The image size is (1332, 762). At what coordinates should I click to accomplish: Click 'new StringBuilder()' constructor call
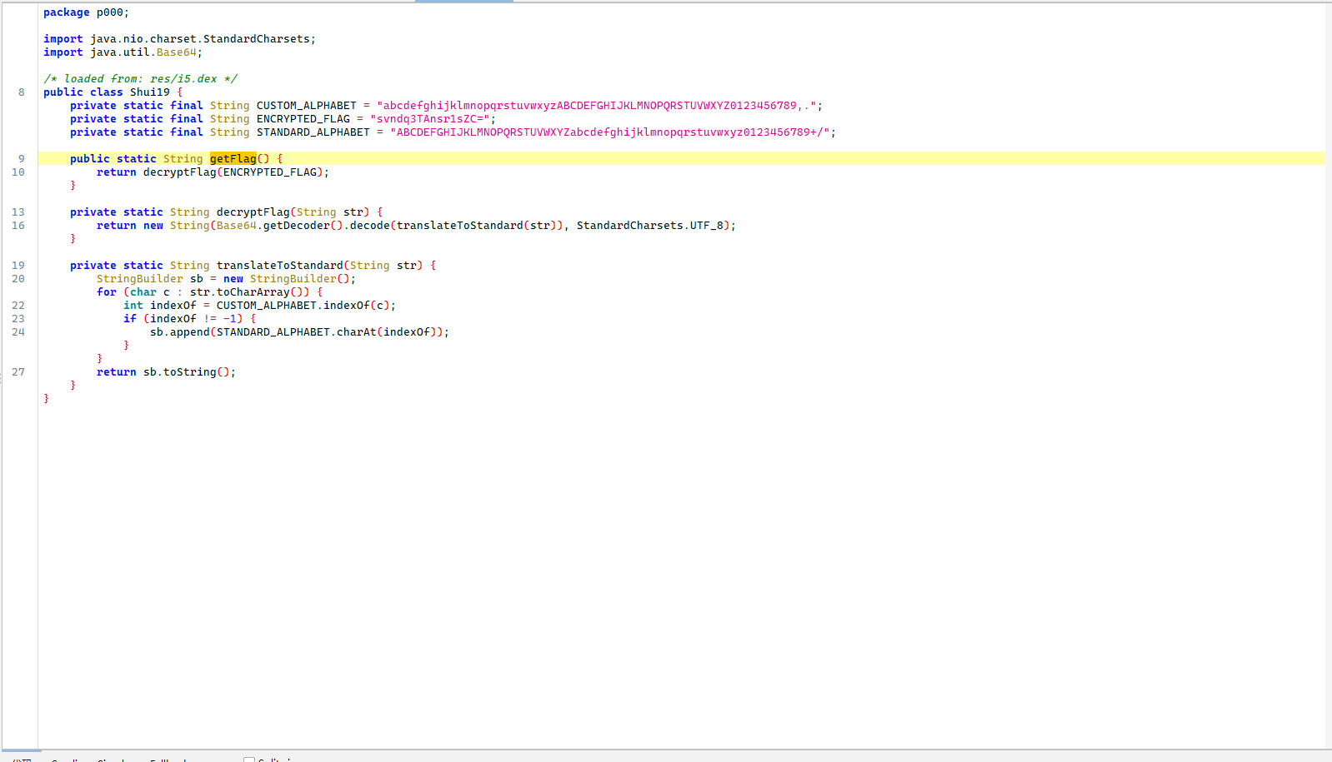(x=287, y=278)
